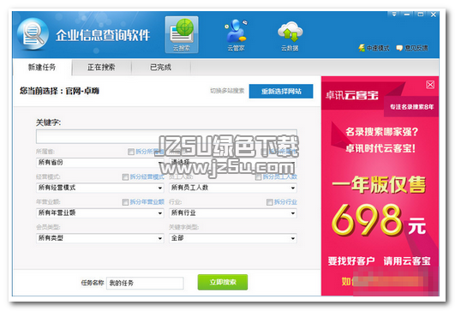Focus the 关键字 keyword input field
Screen dimensions: 455x311
point(166,136)
